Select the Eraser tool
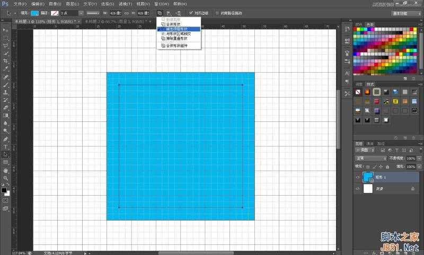 (5, 108)
